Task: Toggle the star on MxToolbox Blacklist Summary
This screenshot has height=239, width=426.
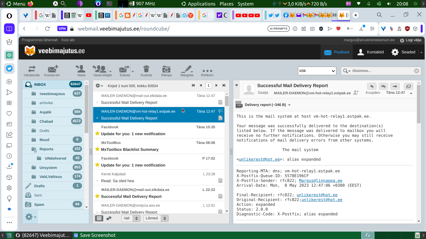Action: tap(97, 149)
